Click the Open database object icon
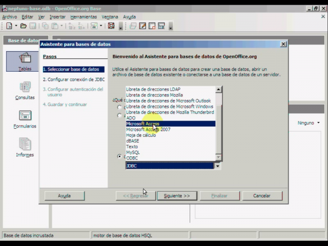This screenshot has width=328, height=246. [133, 26]
